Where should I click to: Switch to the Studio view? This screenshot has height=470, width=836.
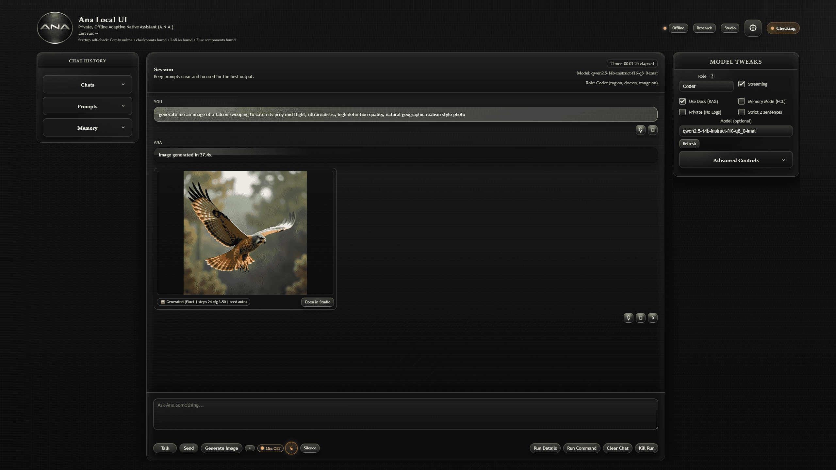pyautogui.click(x=729, y=28)
